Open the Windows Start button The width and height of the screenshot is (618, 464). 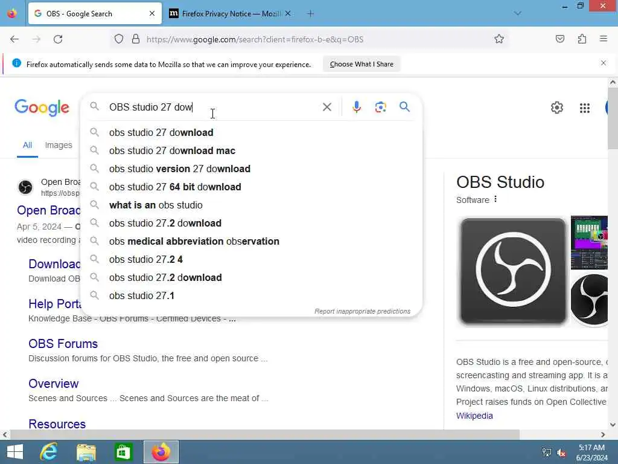(x=15, y=452)
